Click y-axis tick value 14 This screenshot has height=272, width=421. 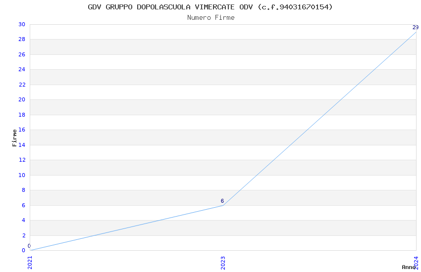point(22,145)
